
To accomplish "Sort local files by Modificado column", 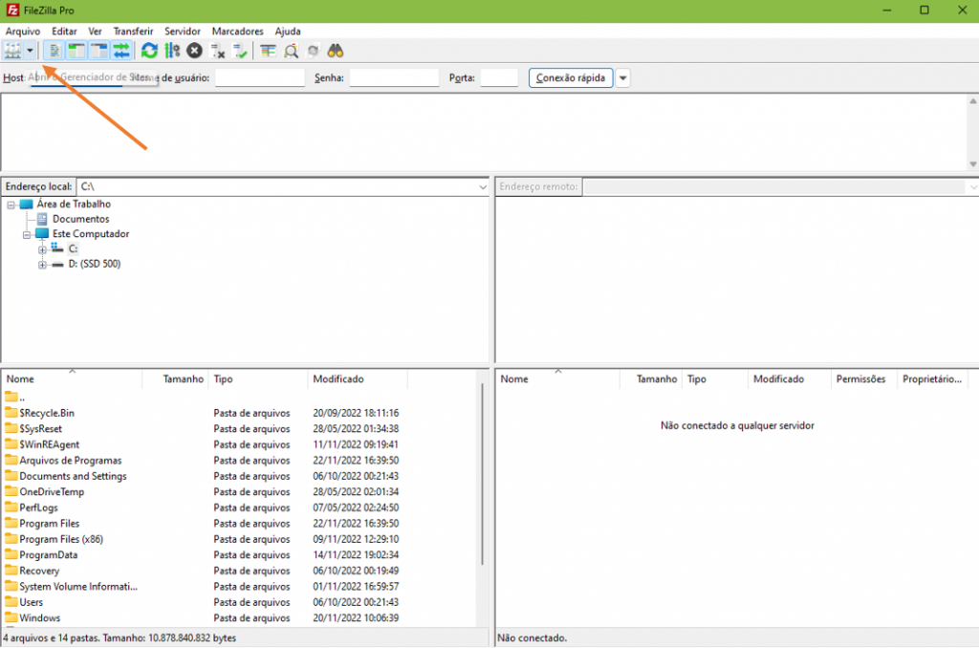I will click(x=358, y=378).
